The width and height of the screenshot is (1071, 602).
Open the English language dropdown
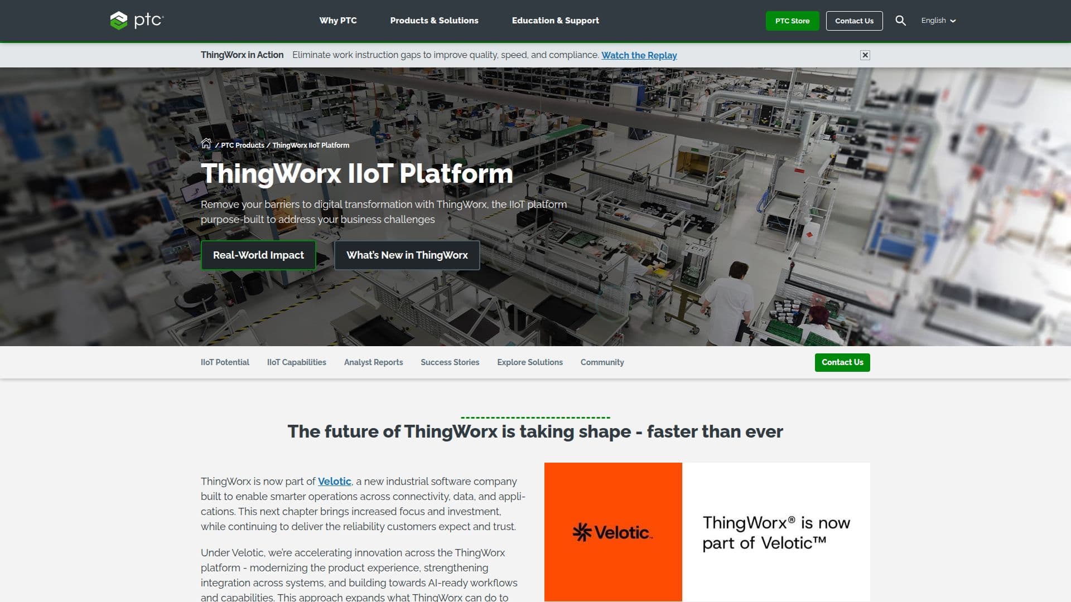click(x=938, y=21)
